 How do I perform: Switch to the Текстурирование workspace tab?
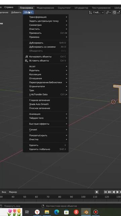coord(101,8)
